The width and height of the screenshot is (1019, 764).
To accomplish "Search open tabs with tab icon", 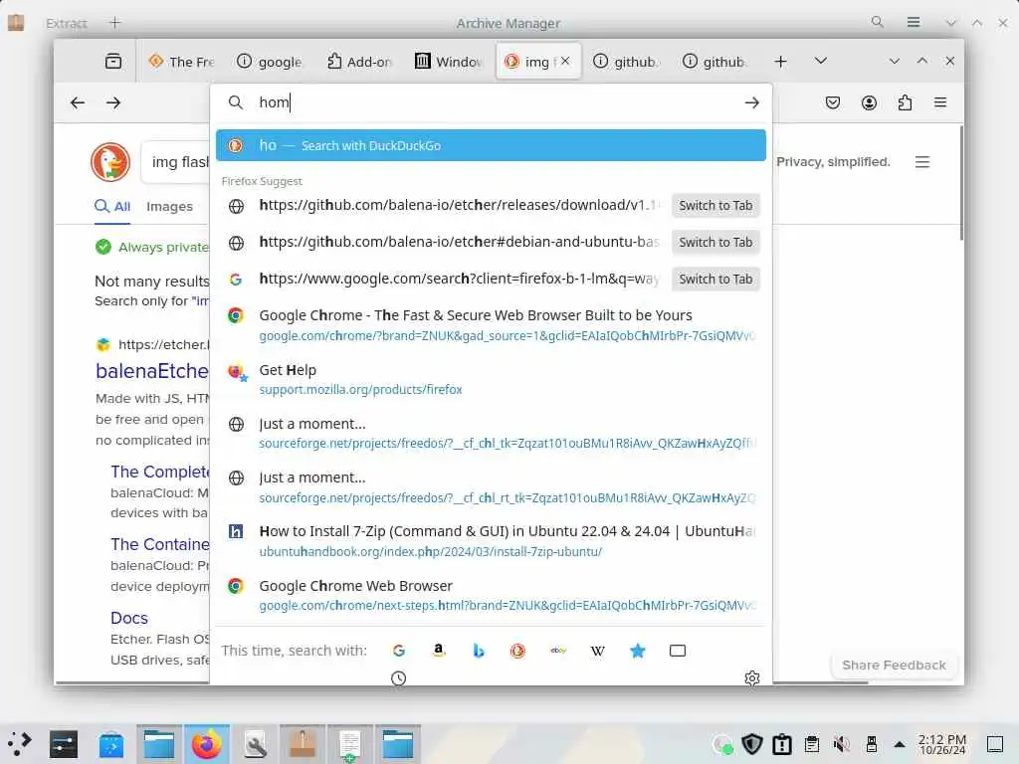I will pos(677,651).
